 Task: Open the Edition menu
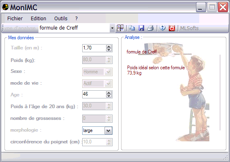pyautogui.click(x=38, y=19)
